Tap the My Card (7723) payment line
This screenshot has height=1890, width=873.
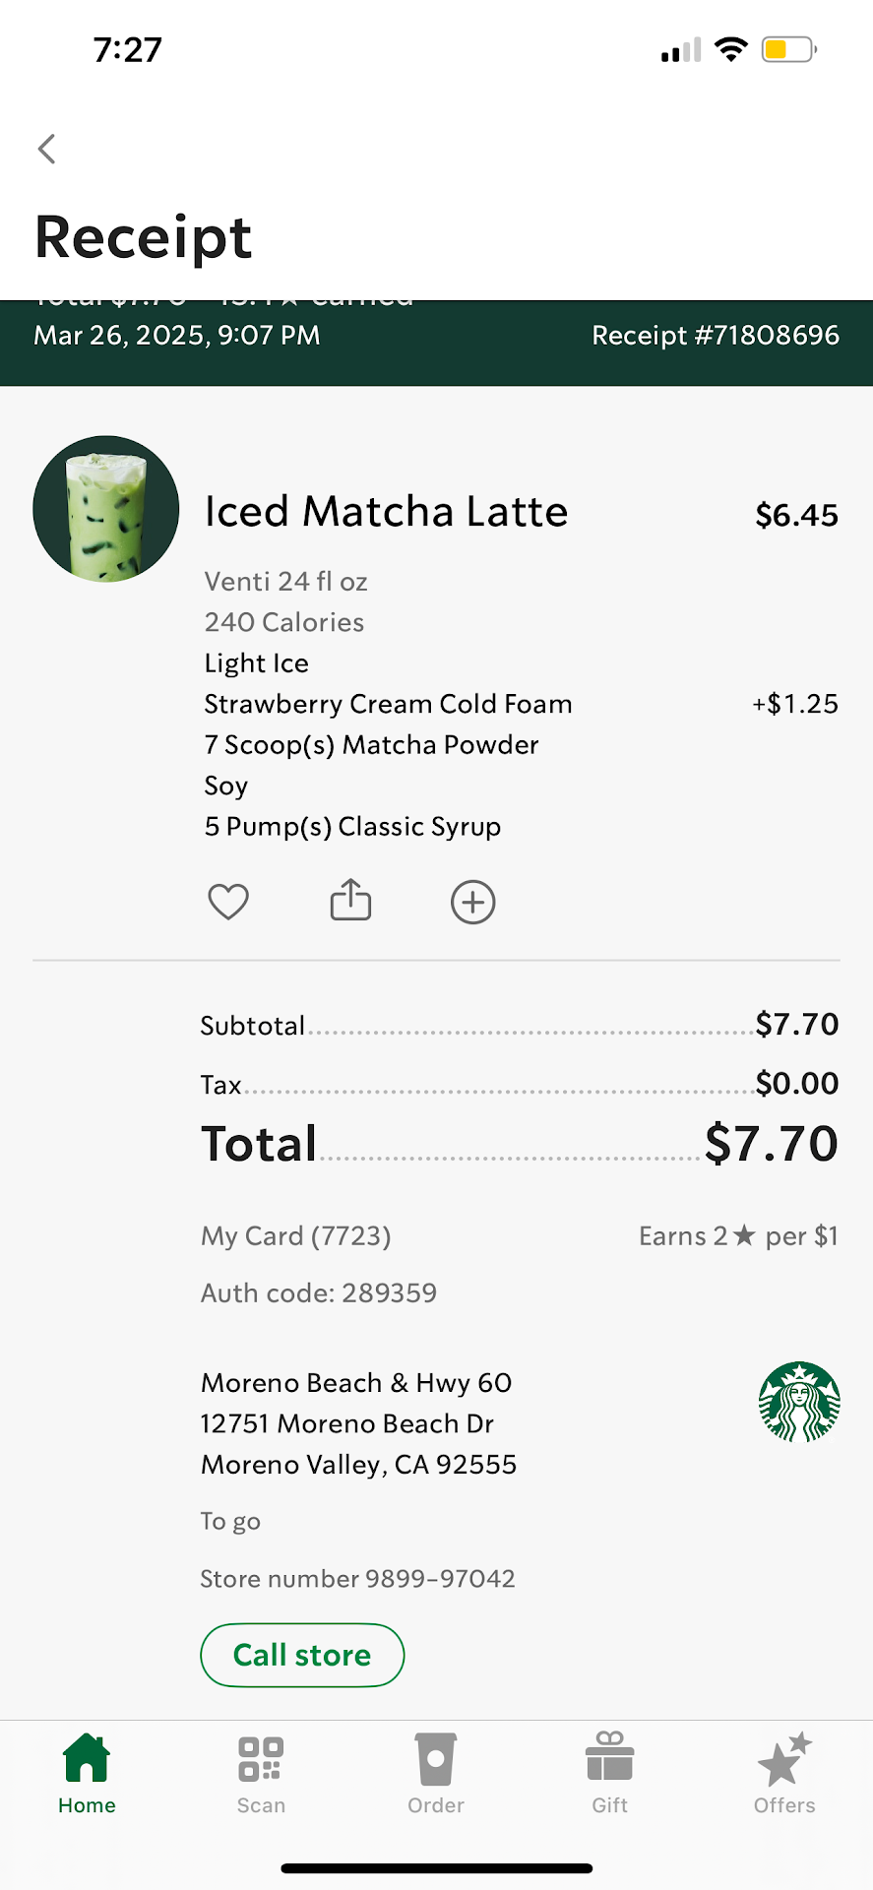click(x=296, y=1236)
